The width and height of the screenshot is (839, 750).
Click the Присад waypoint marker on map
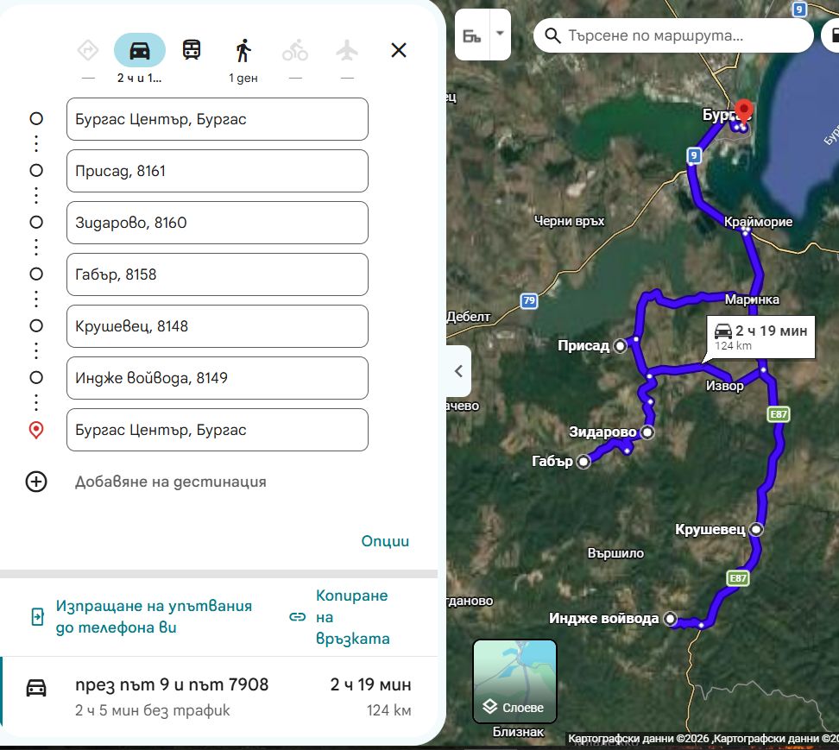click(x=620, y=346)
